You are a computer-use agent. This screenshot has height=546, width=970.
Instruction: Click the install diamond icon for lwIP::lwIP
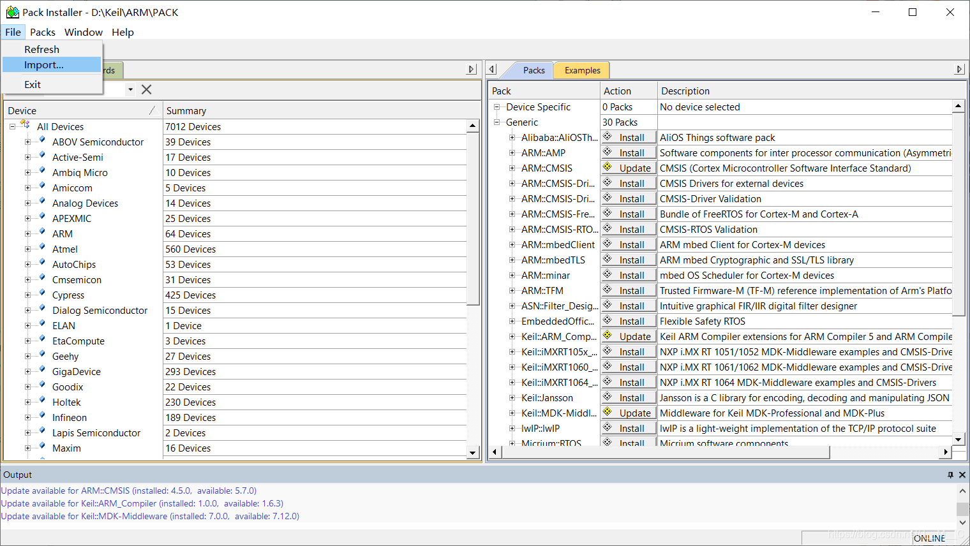click(608, 428)
